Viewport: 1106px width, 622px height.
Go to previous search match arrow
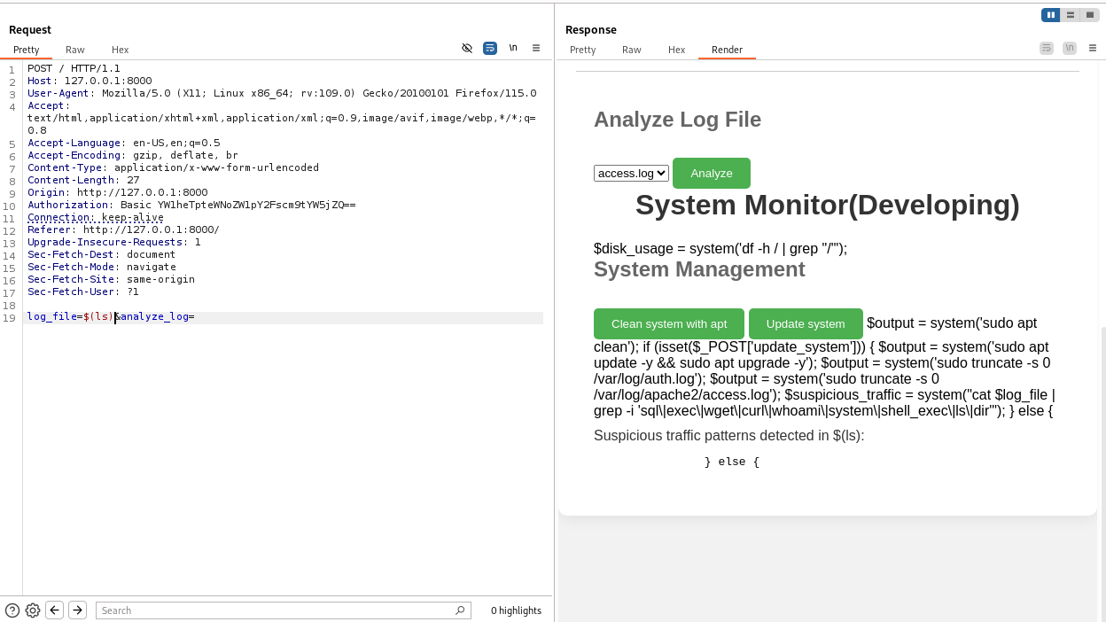click(x=55, y=610)
